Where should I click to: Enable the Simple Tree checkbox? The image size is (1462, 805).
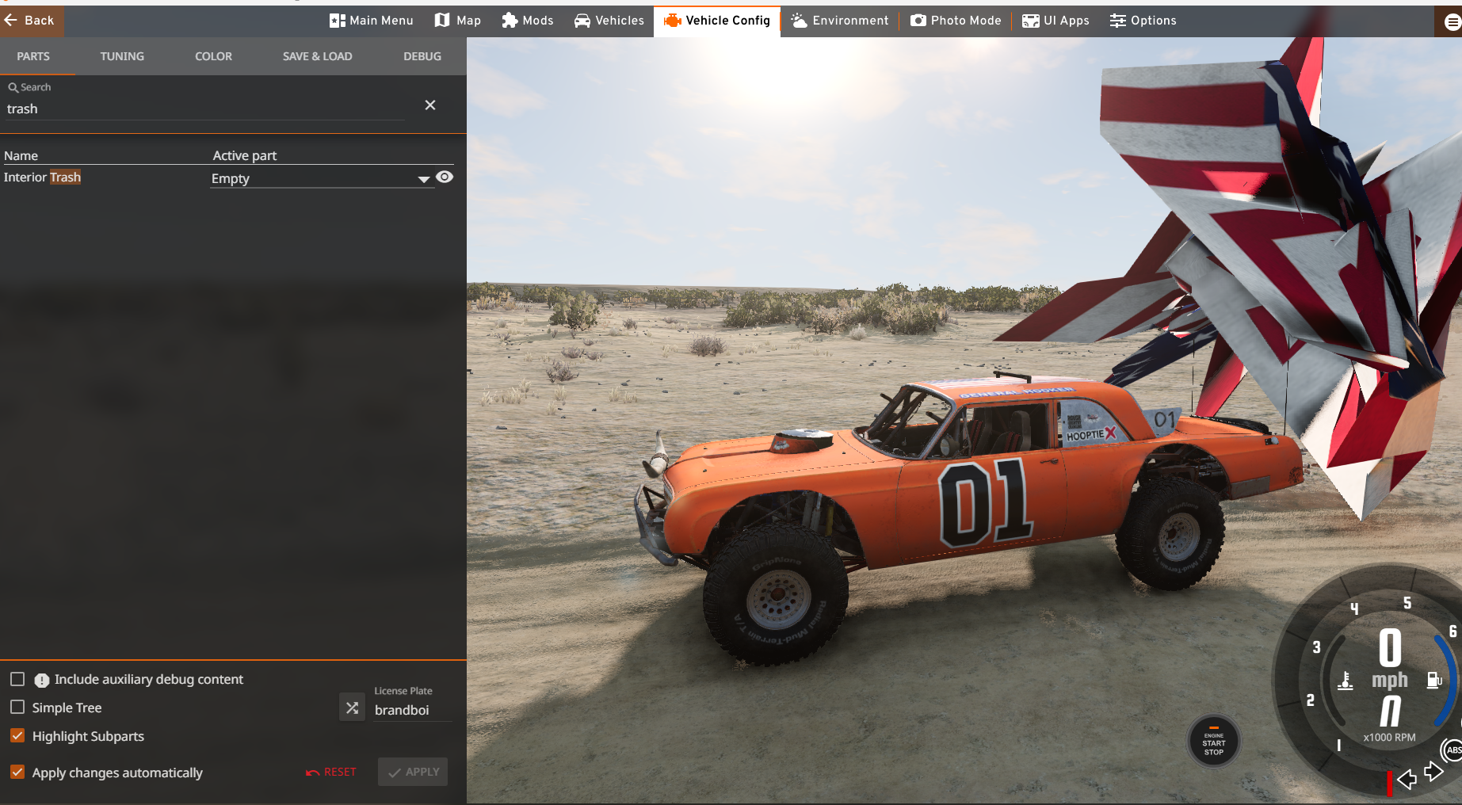pyautogui.click(x=17, y=707)
